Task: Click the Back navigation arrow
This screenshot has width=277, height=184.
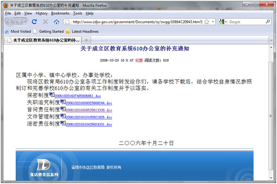Action: pos(11,22)
